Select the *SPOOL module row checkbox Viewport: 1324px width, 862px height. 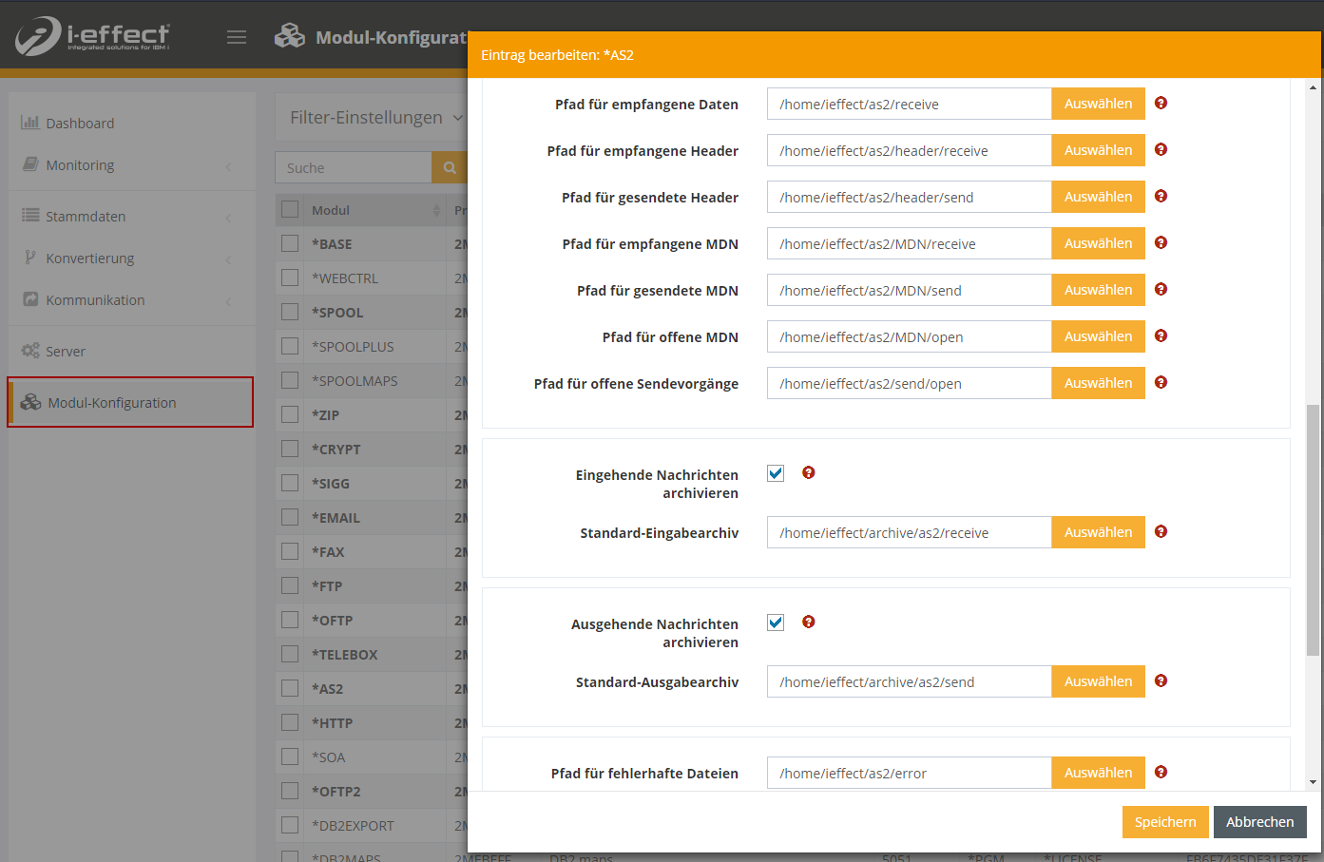[290, 312]
